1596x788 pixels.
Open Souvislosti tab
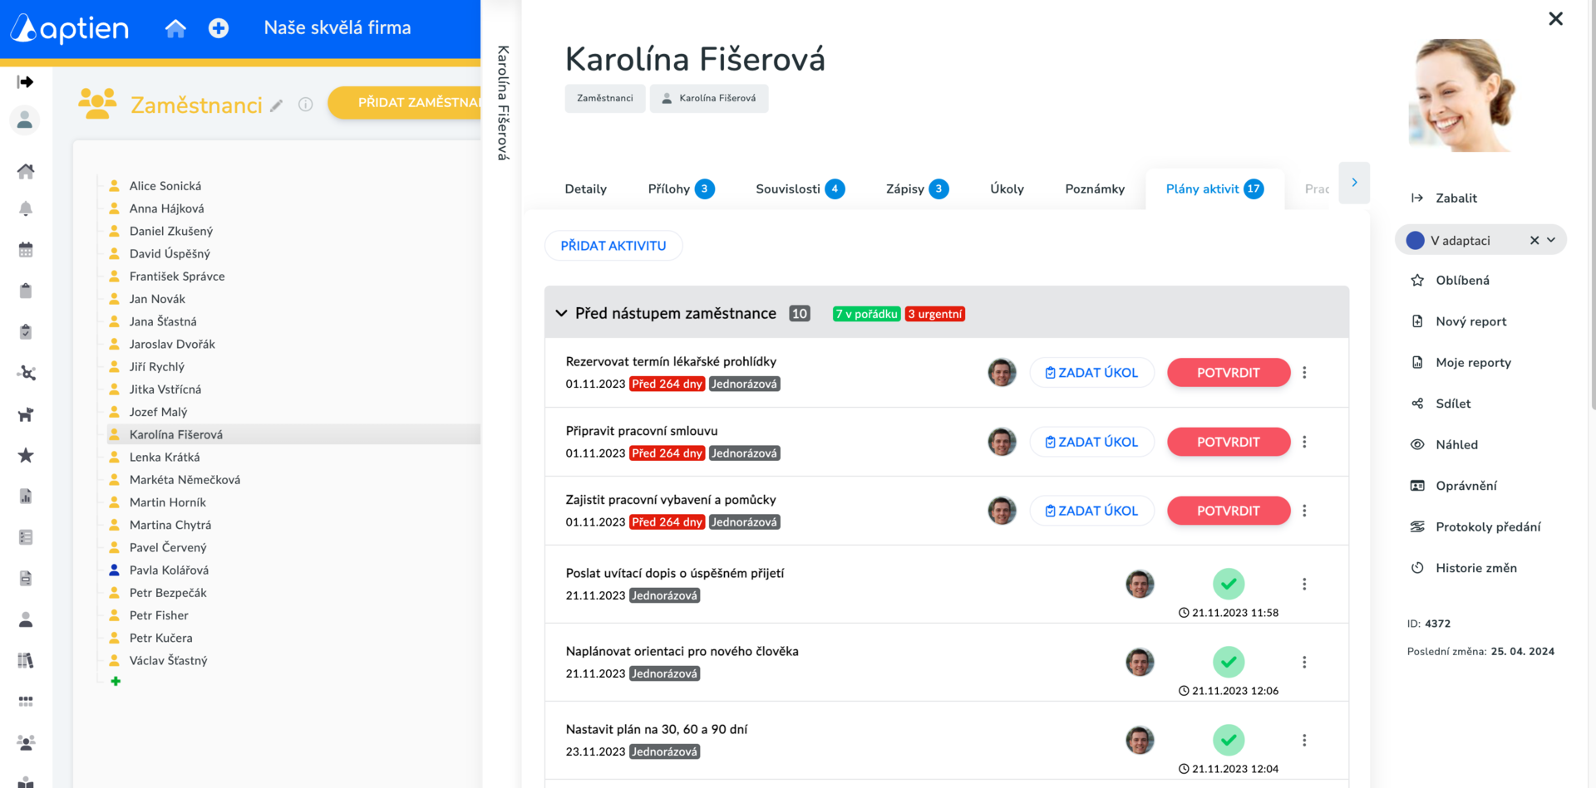(800, 189)
